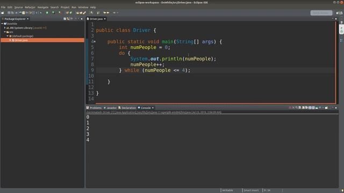
Task: Maximize the editor area
Action: click(336, 19)
